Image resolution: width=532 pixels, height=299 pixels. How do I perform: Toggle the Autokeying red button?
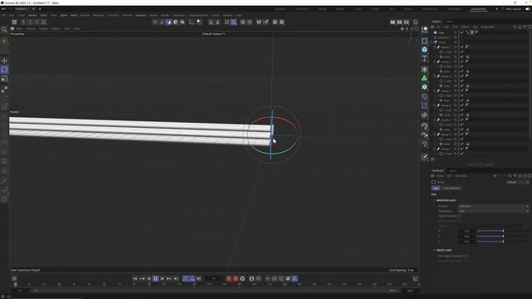coord(235,279)
